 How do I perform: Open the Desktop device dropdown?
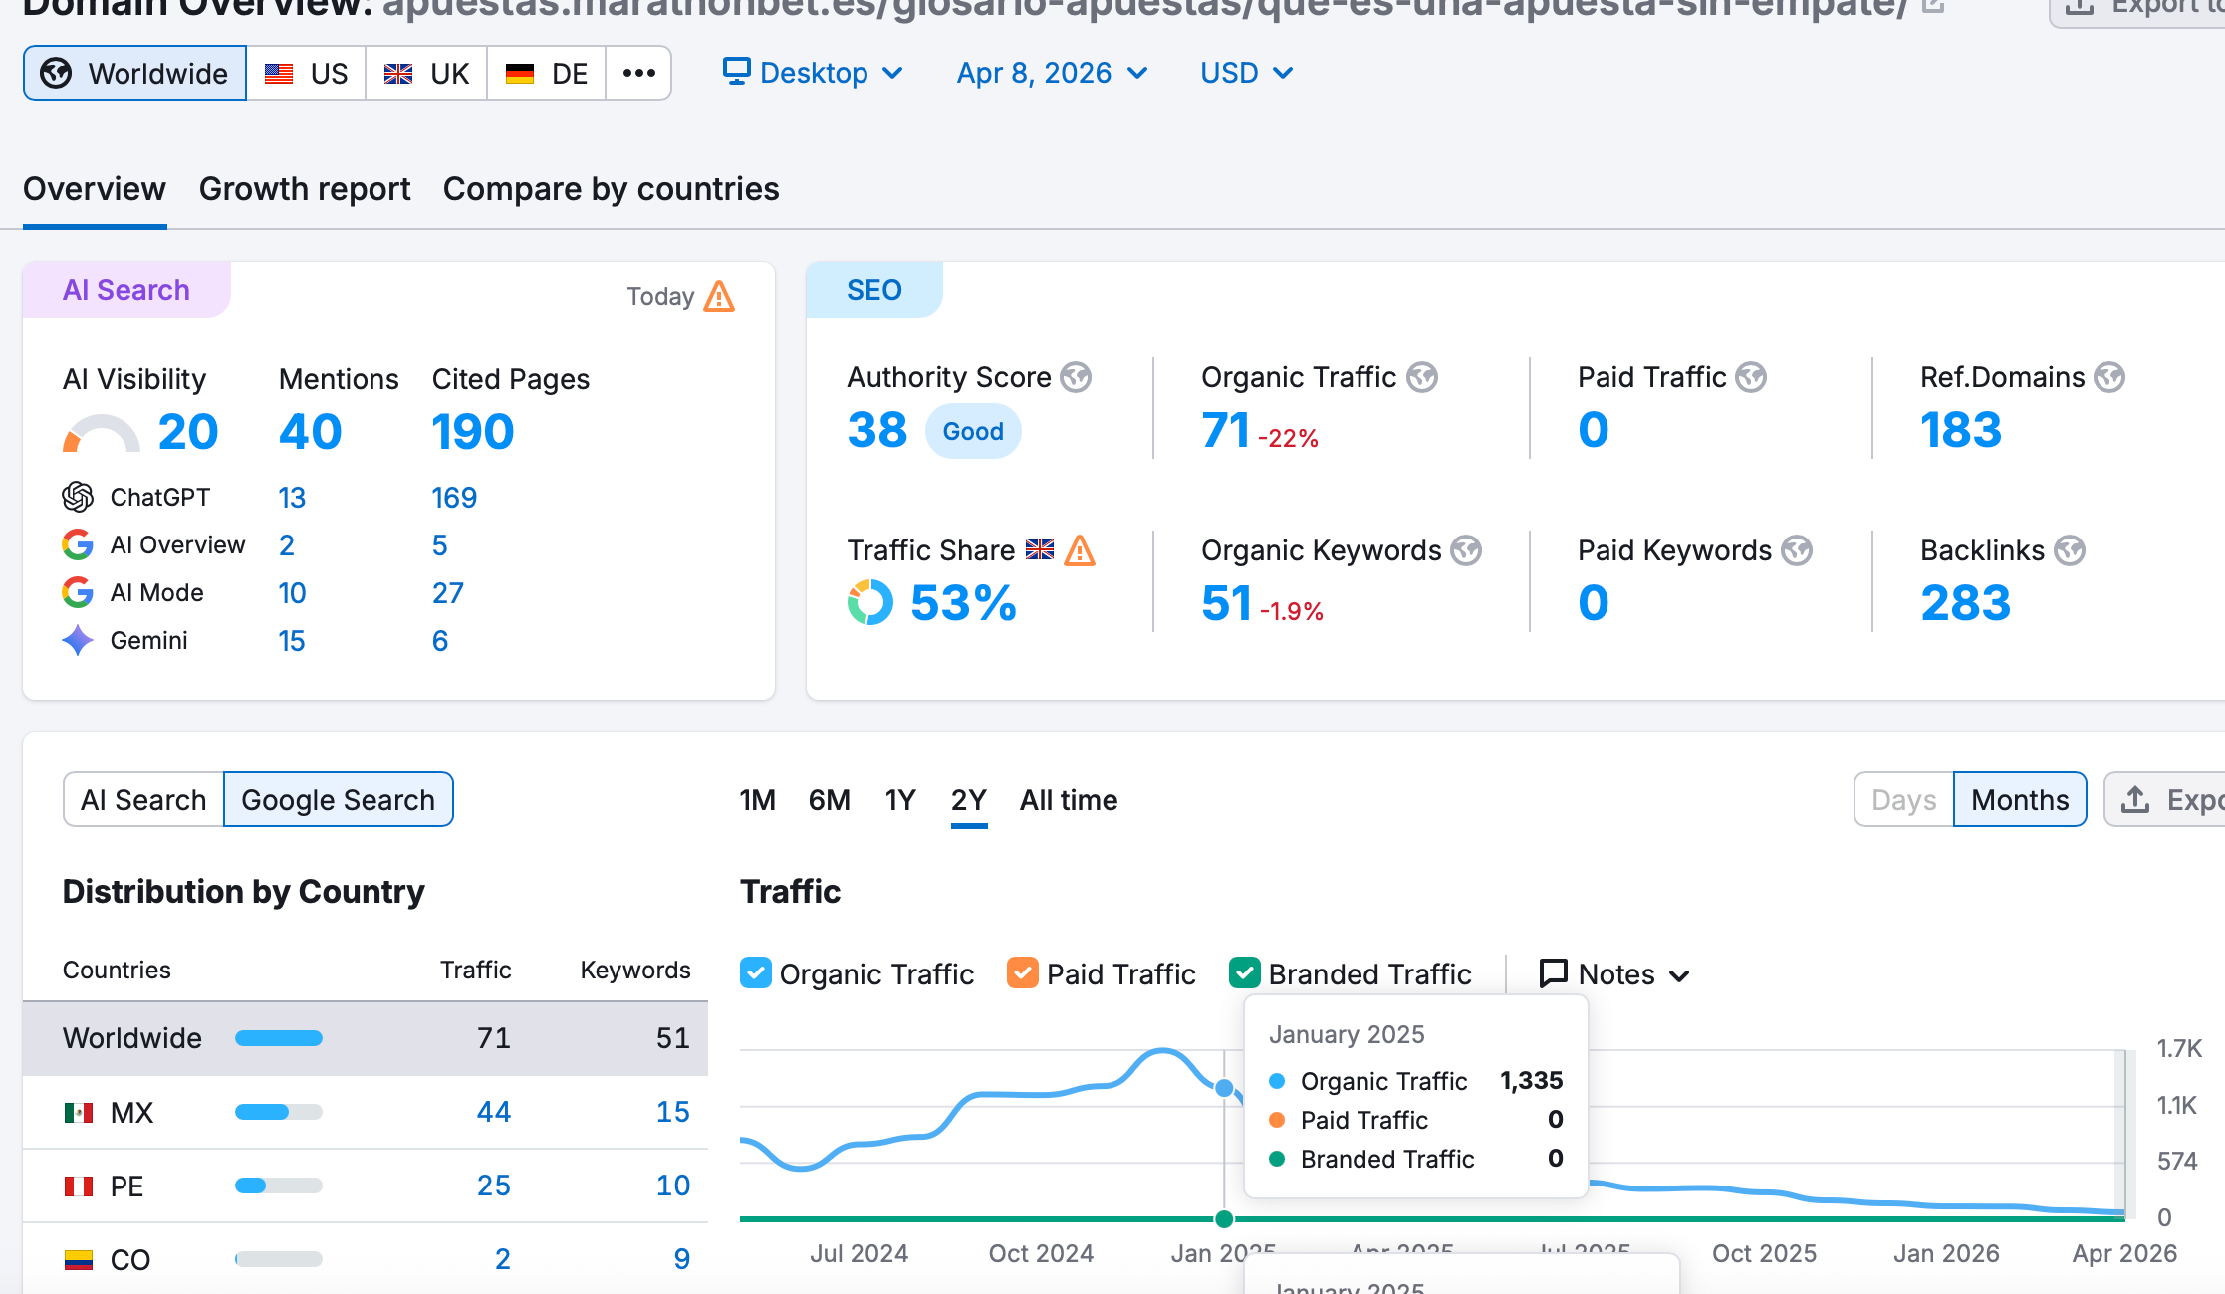pos(813,73)
